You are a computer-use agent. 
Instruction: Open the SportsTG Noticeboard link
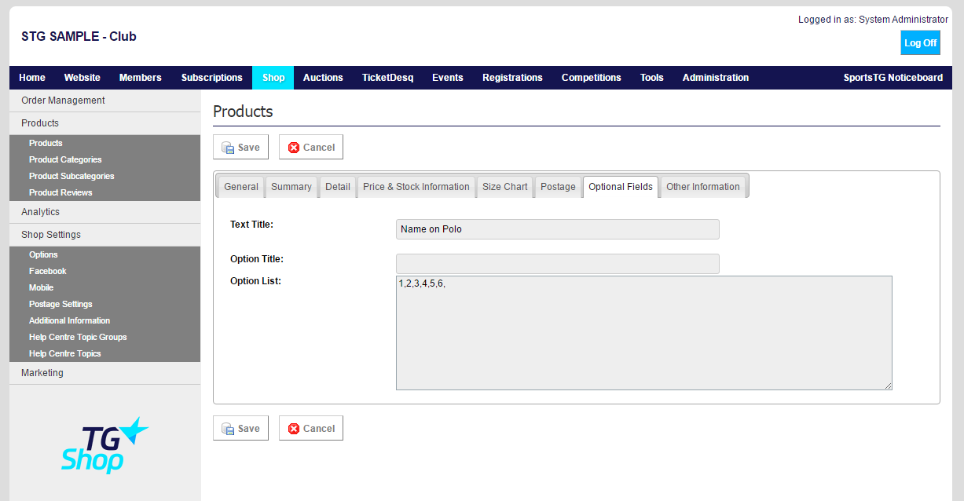893,78
